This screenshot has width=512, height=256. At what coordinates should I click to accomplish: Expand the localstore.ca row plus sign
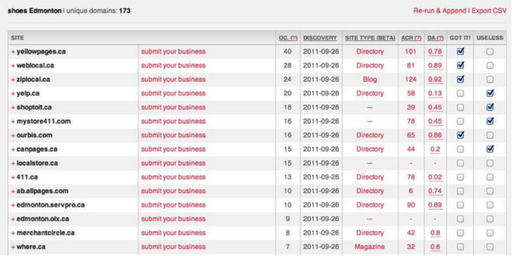pos(13,164)
